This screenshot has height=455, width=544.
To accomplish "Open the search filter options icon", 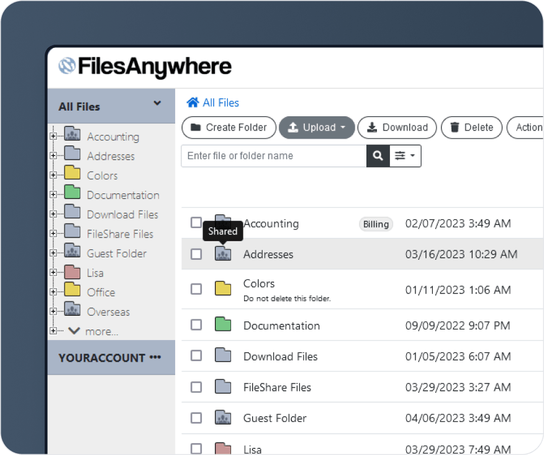I will [405, 156].
